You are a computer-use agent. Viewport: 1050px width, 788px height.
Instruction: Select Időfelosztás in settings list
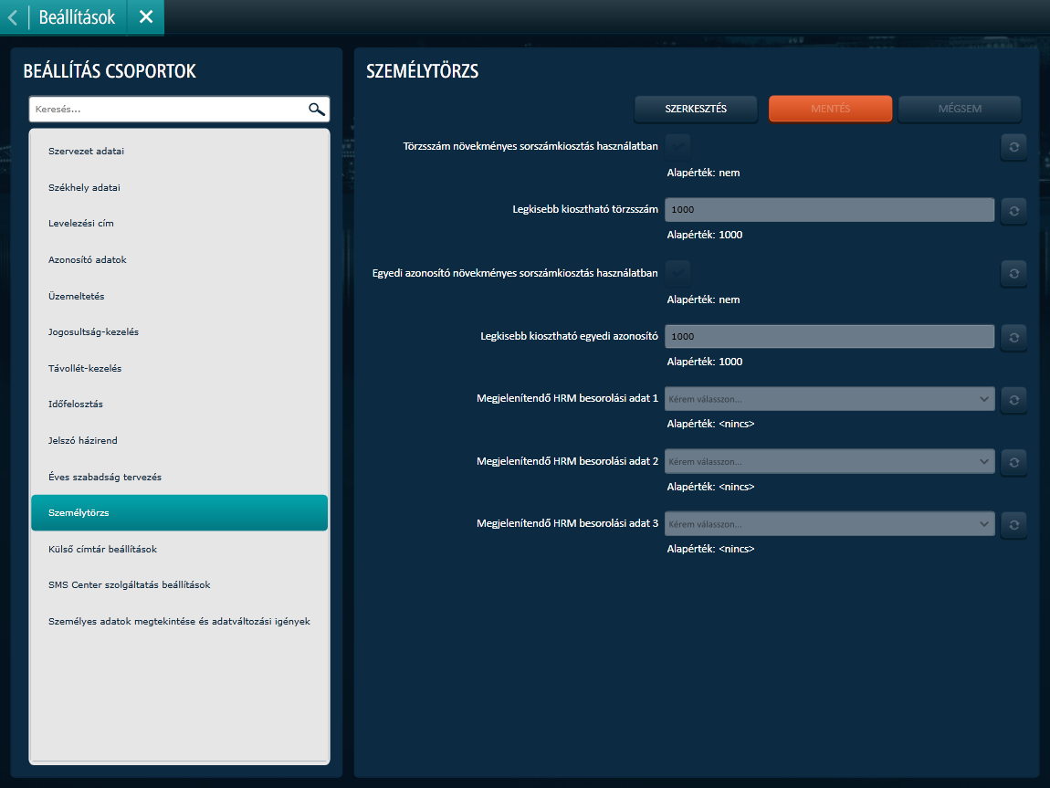tap(179, 405)
